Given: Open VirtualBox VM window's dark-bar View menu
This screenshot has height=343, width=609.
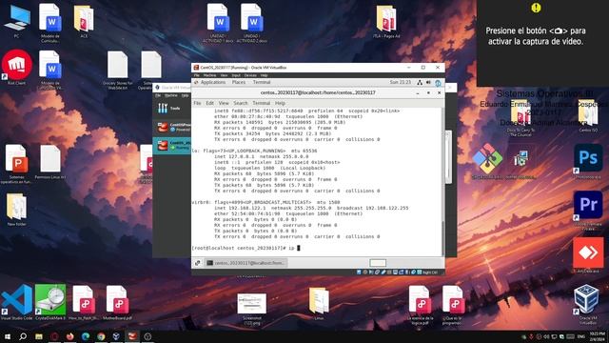Looking at the screenshot, I should coord(225,75).
